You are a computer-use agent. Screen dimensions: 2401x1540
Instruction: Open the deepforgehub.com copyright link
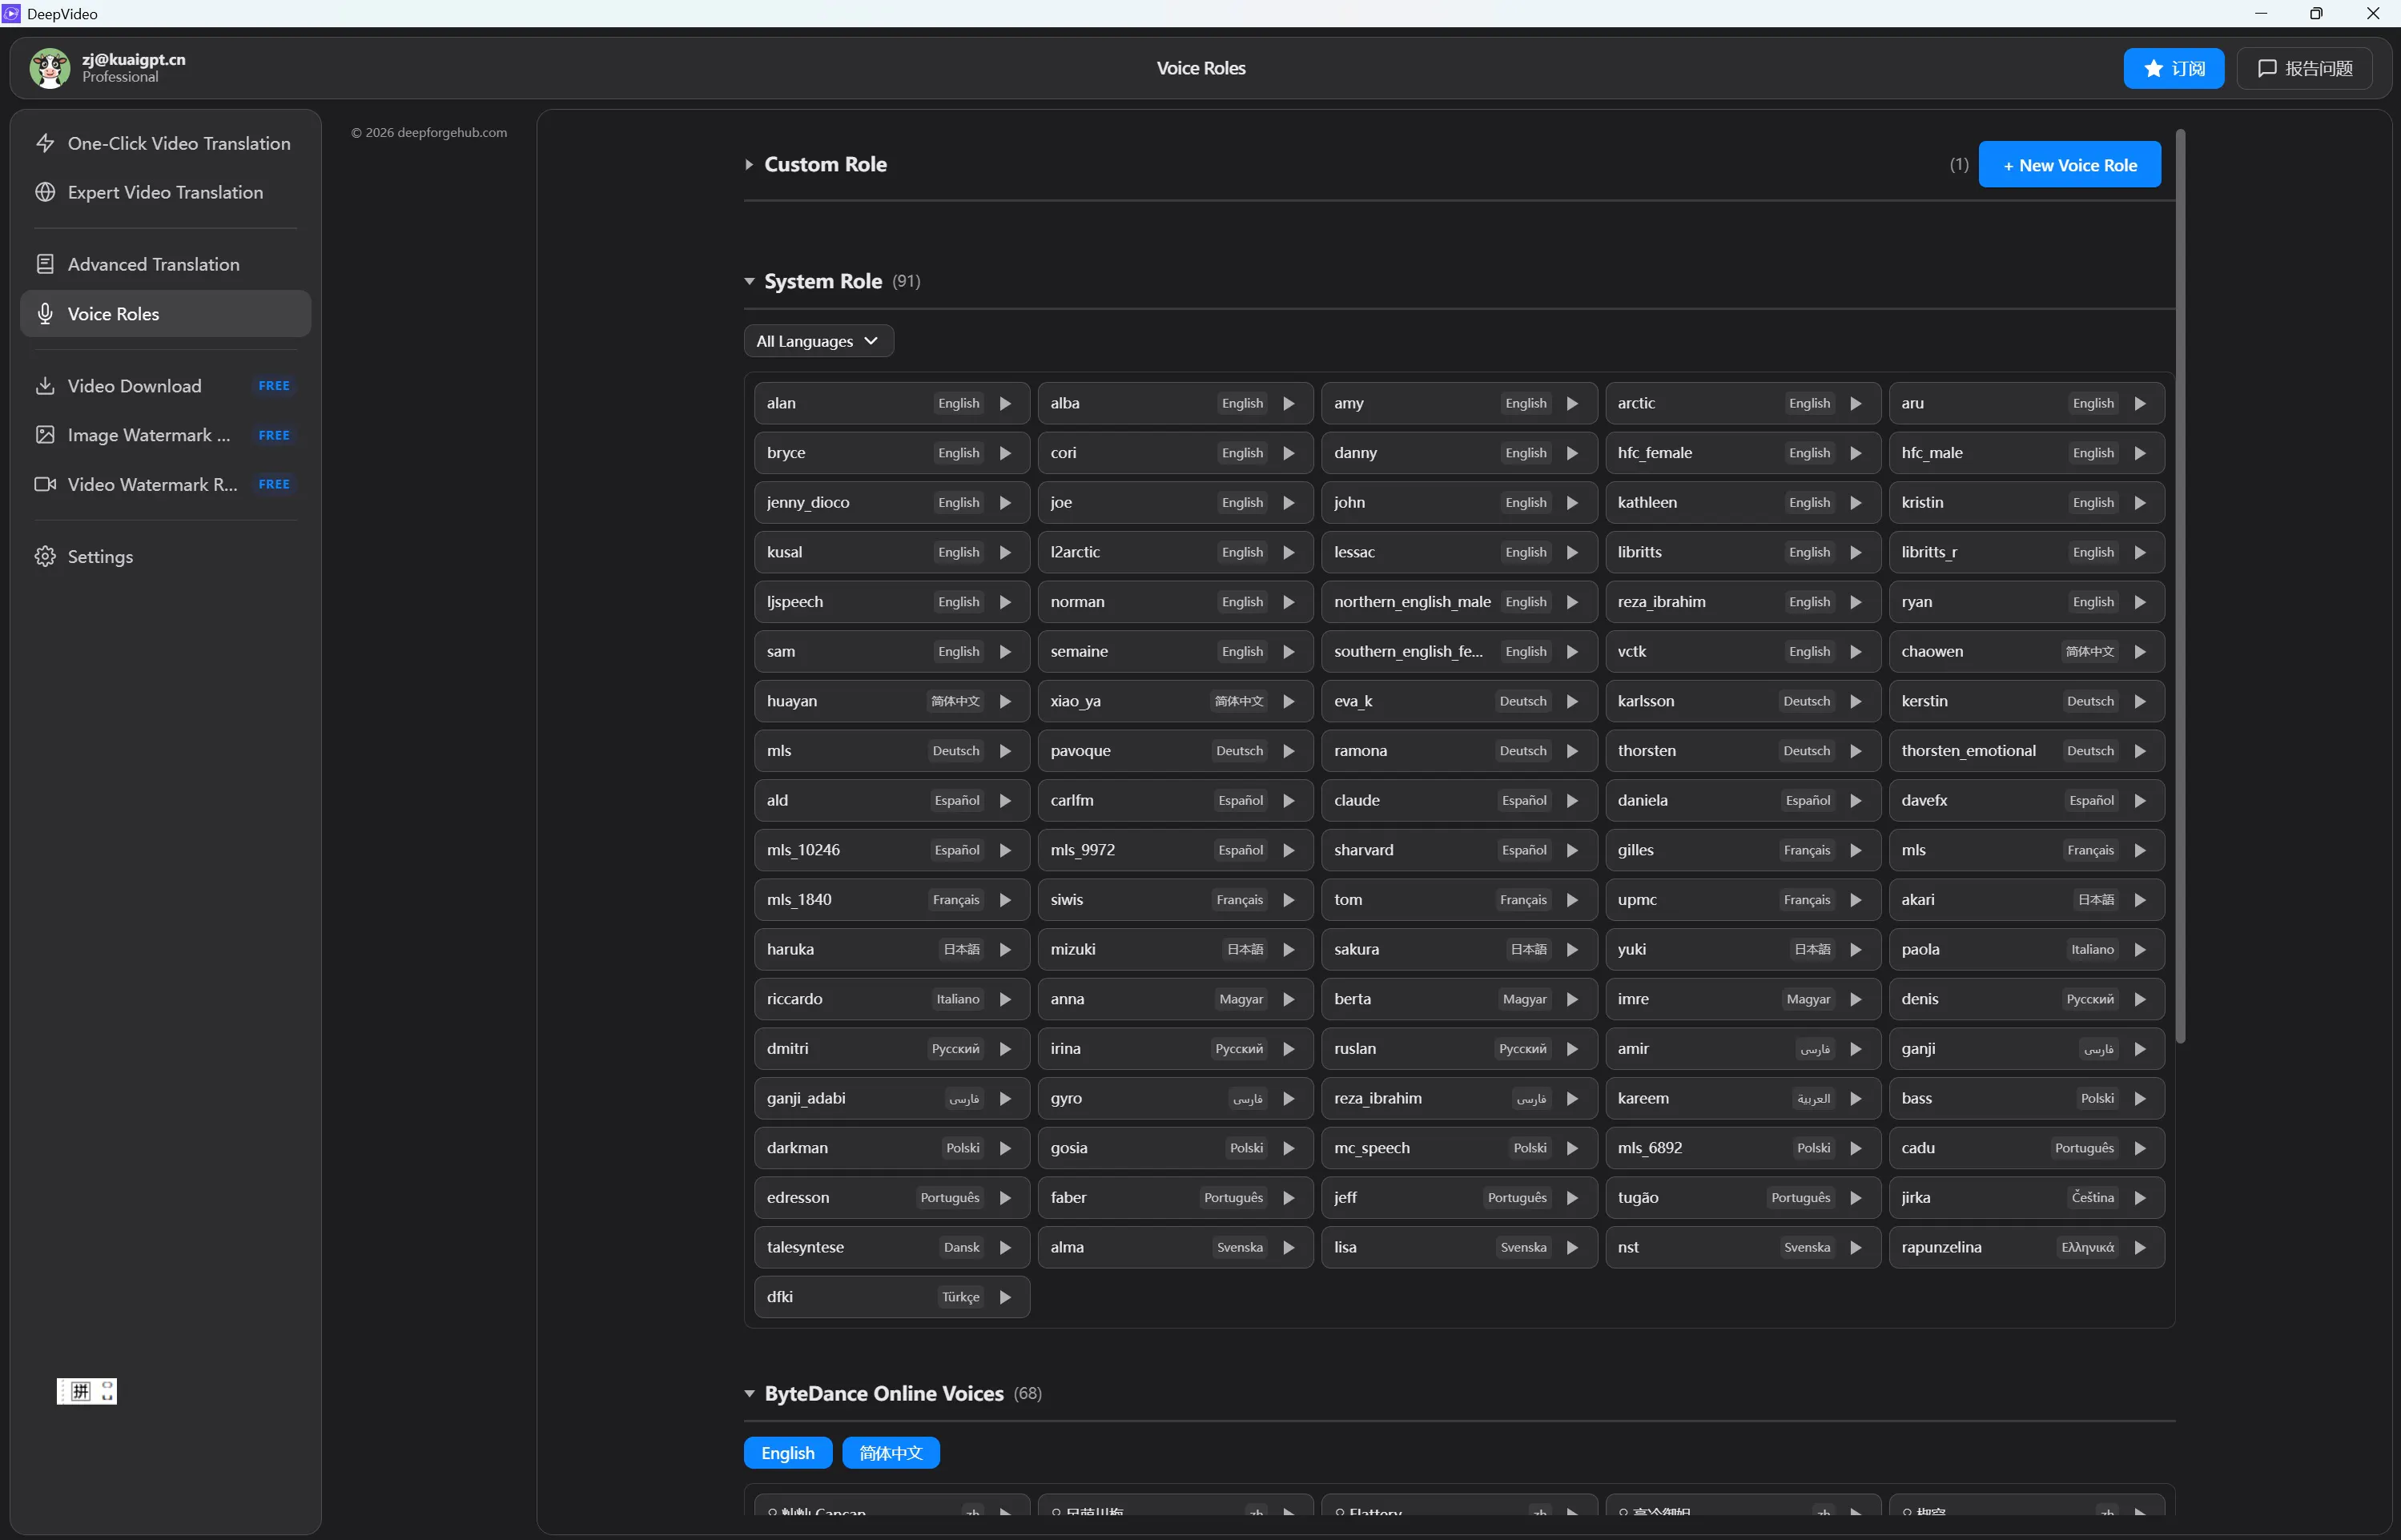pyautogui.click(x=429, y=132)
